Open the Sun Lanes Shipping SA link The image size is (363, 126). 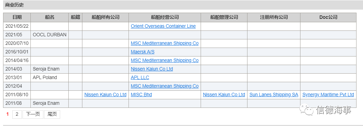coord(274,95)
